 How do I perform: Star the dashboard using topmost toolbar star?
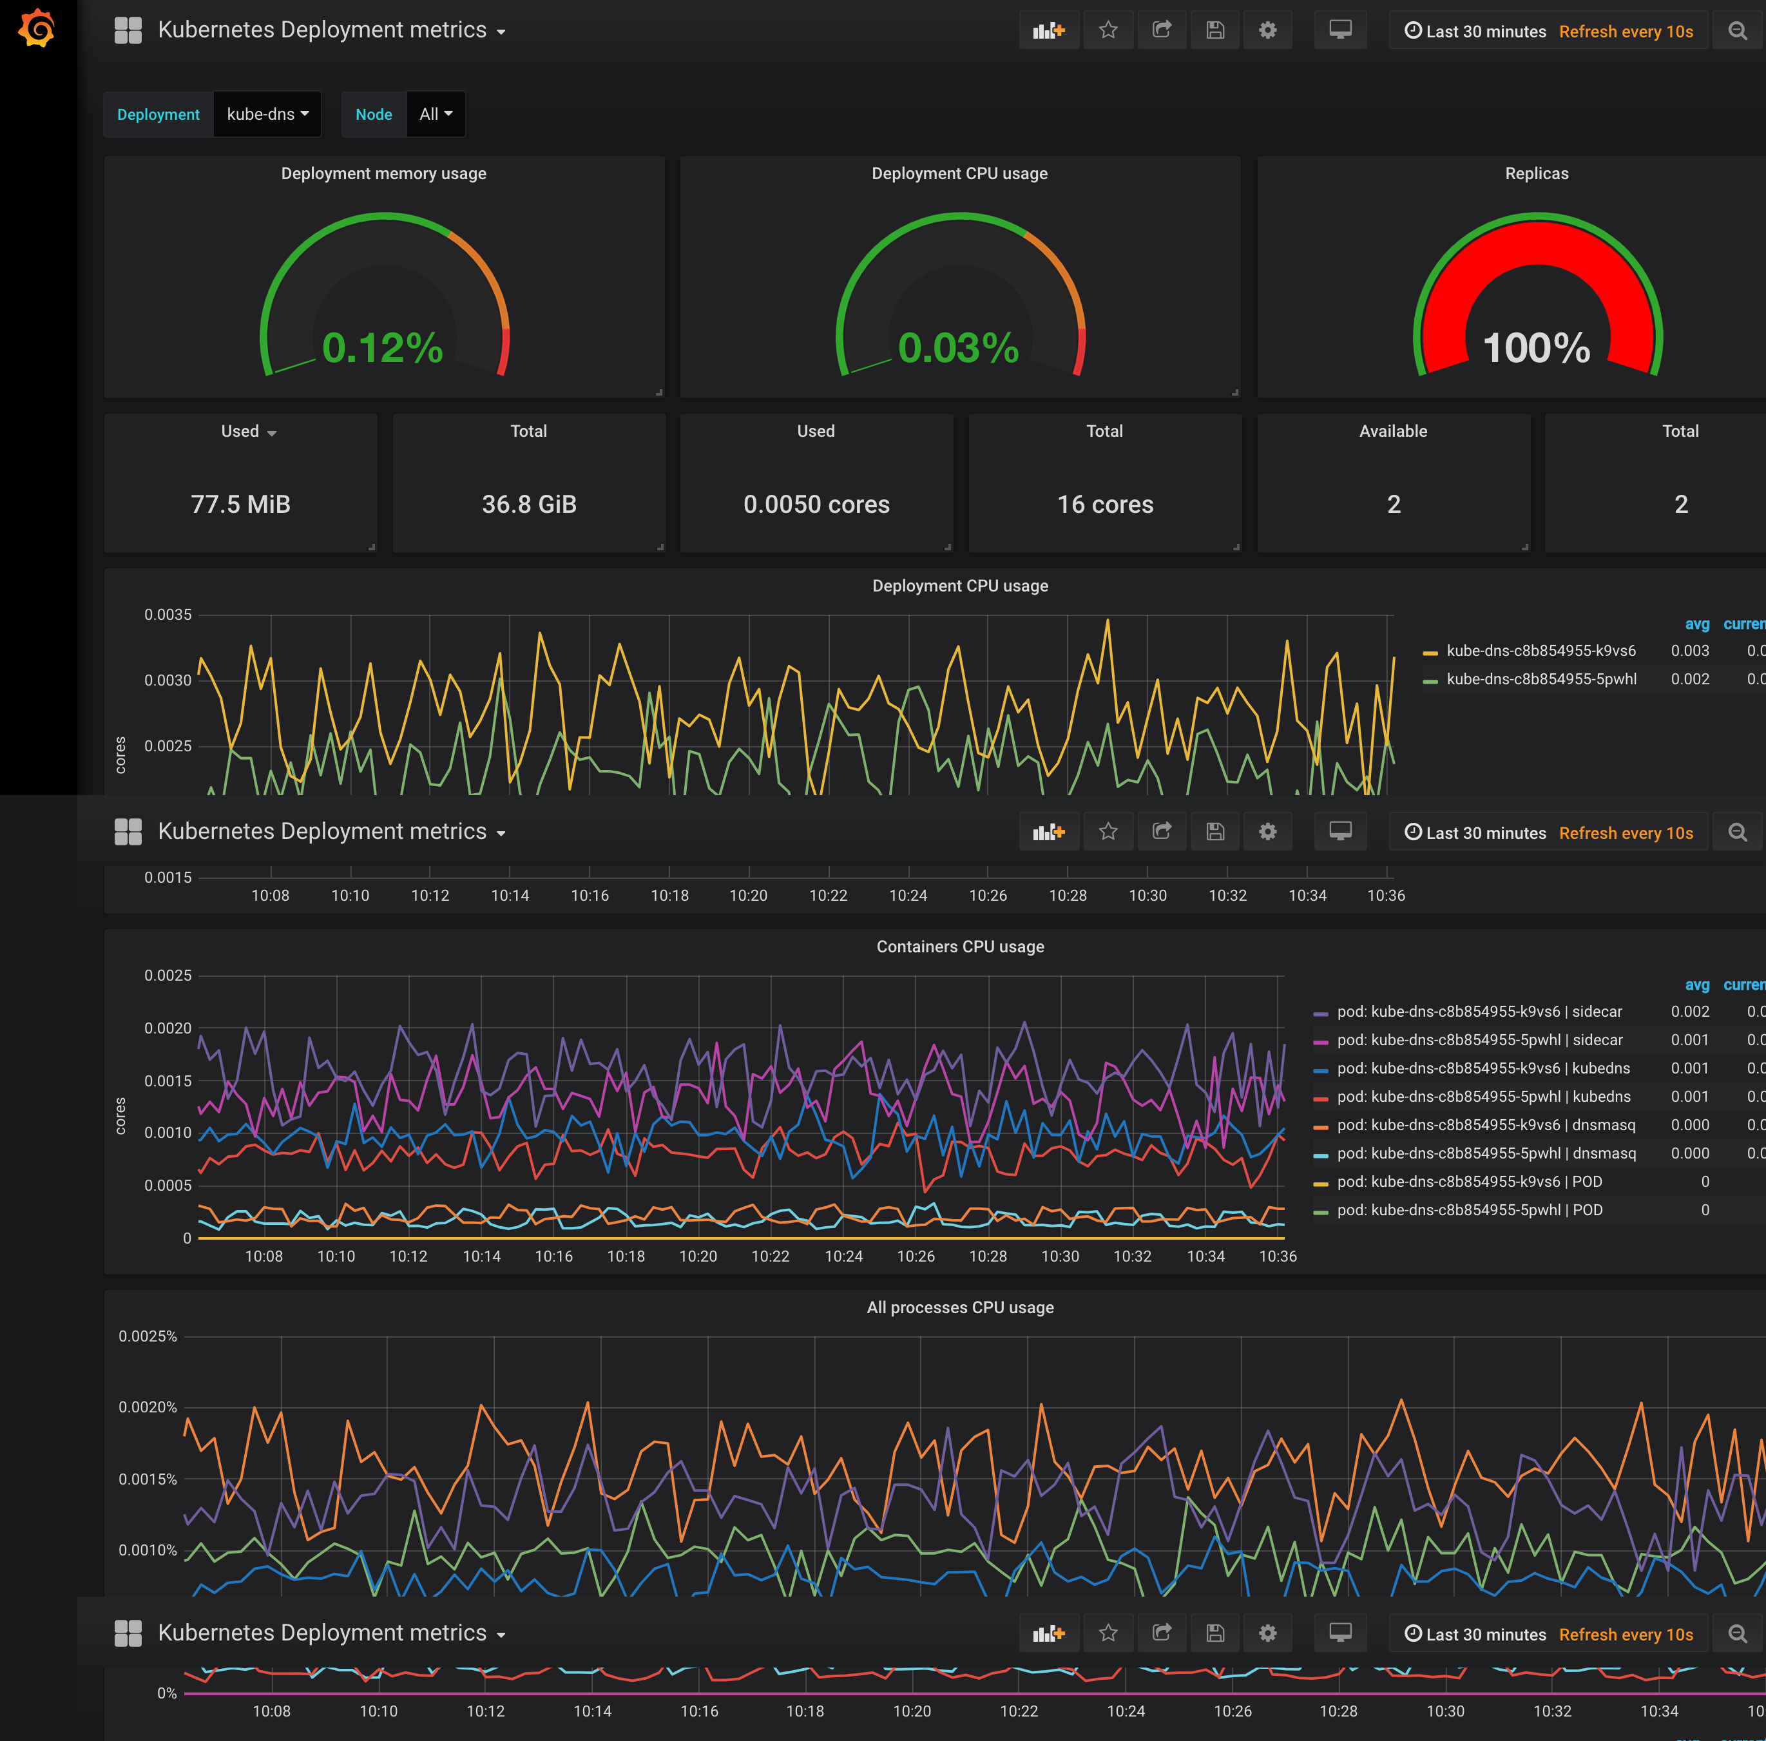pyautogui.click(x=1108, y=30)
